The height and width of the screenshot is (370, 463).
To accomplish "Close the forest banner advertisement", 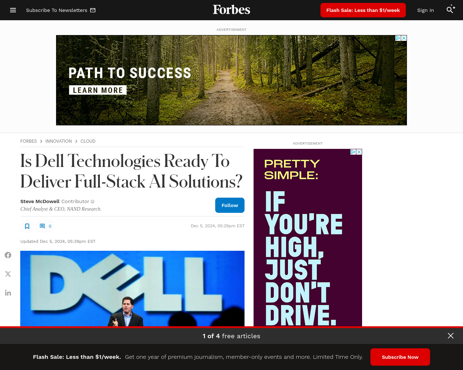I will click(404, 38).
